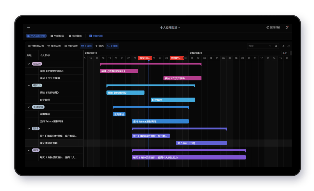Click the download icon in toolbar

(x=289, y=46)
